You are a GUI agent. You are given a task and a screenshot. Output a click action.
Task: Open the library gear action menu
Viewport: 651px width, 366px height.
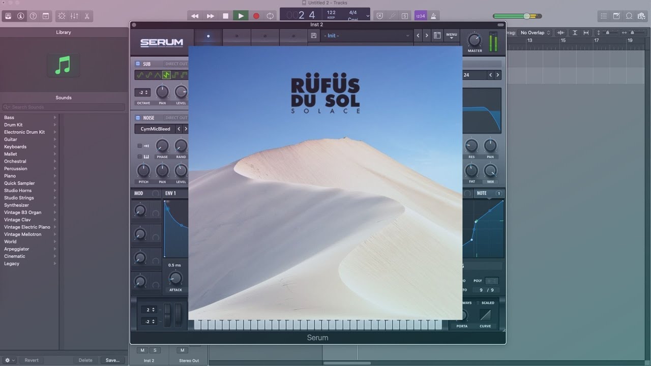pyautogui.click(x=9, y=360)
